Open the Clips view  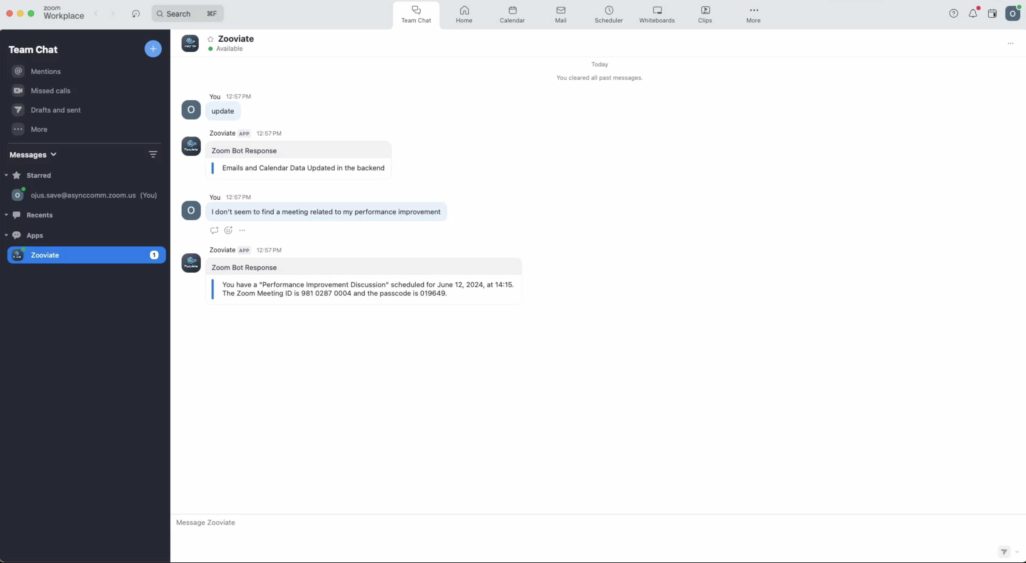(x=705, y=15)
